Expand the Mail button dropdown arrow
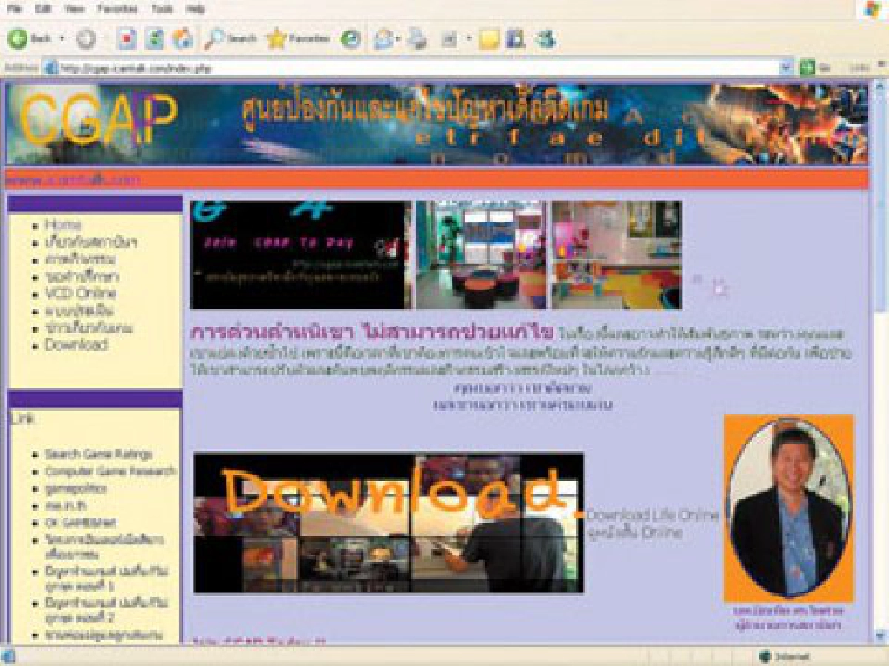This screenshot has height=666, width=889. (x=398, y=39)
